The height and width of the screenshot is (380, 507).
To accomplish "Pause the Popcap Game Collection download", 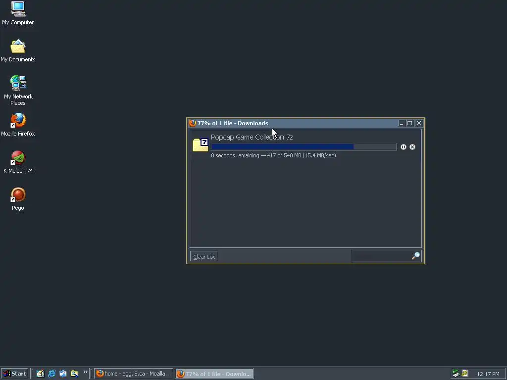I will 403,147.
